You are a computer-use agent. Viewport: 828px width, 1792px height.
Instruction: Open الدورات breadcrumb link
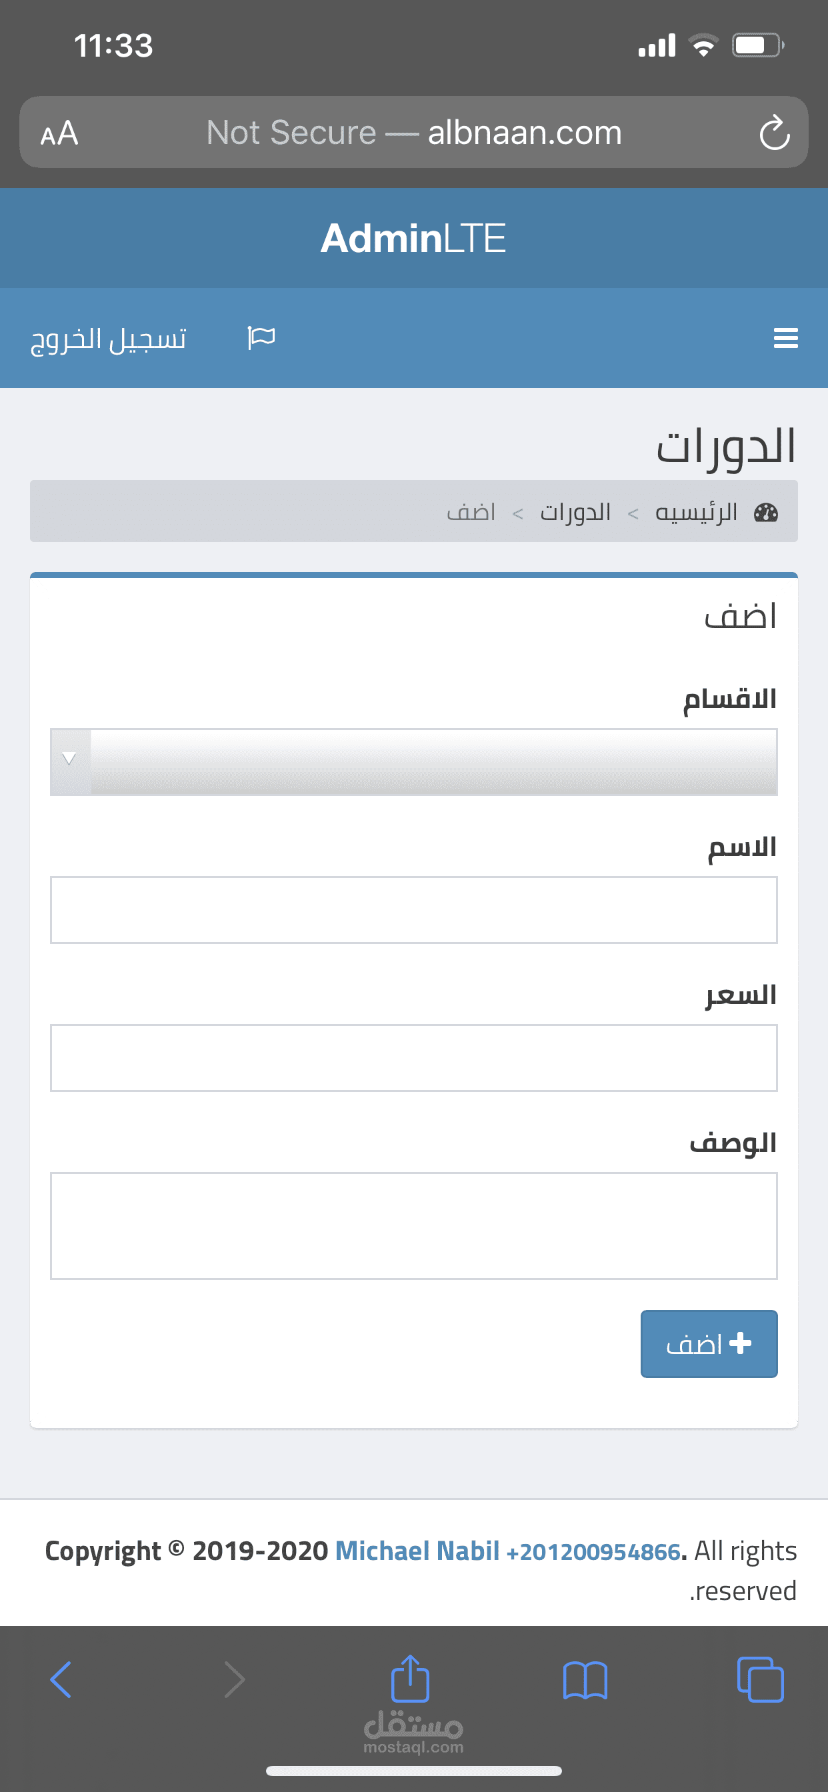coord(575,513)
